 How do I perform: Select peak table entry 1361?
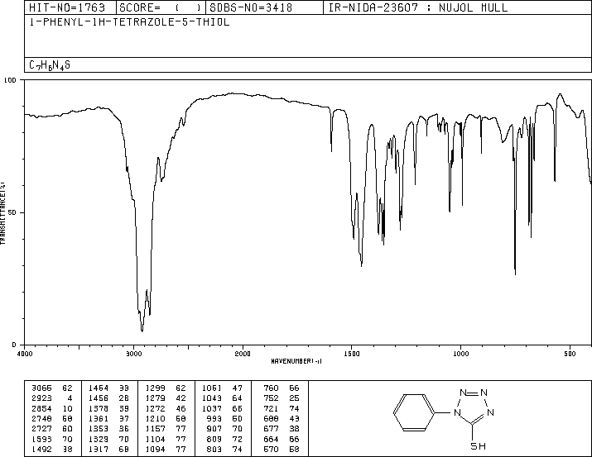[99, 418]
